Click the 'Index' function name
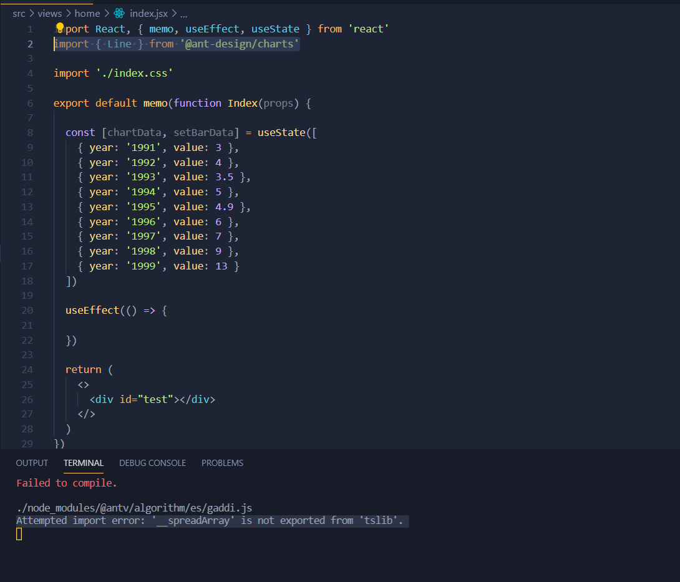Viewport: 680px width, 582px height. click(x=243, y=103)
